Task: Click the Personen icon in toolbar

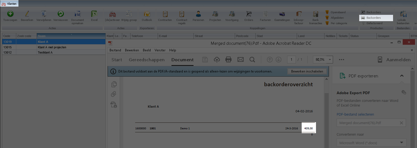Action: 198,14
